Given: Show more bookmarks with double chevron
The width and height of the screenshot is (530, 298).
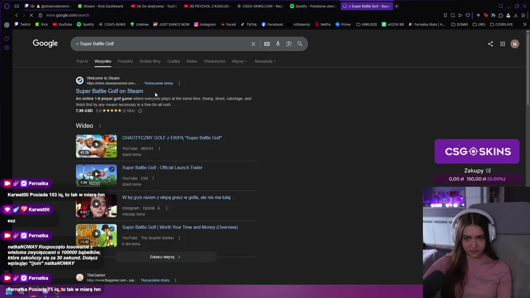Looking at the screenshot, I should (x=525, y=24).
